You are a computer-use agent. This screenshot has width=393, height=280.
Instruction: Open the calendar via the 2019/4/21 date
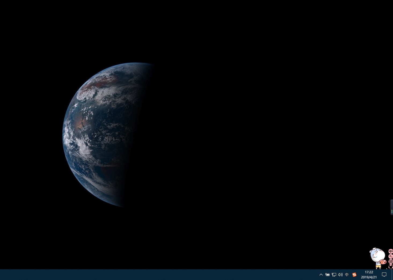click(x=369, y=277)
